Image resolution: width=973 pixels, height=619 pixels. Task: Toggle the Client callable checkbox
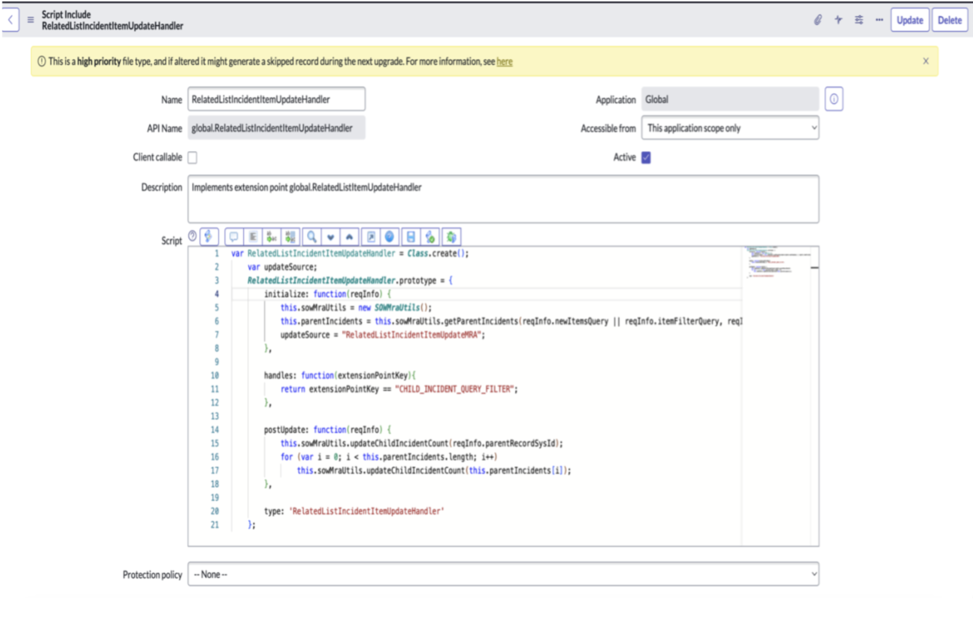coord(193,157)
